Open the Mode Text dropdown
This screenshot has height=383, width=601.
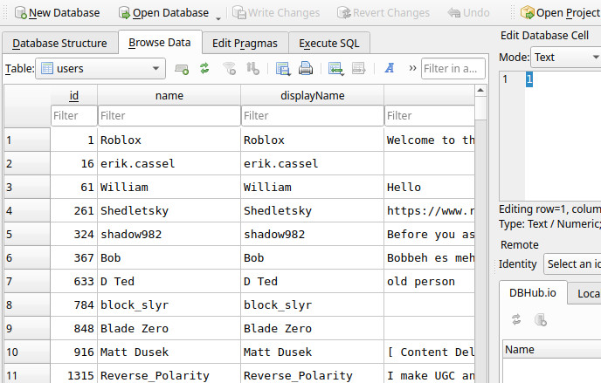(x=566, y=57)
